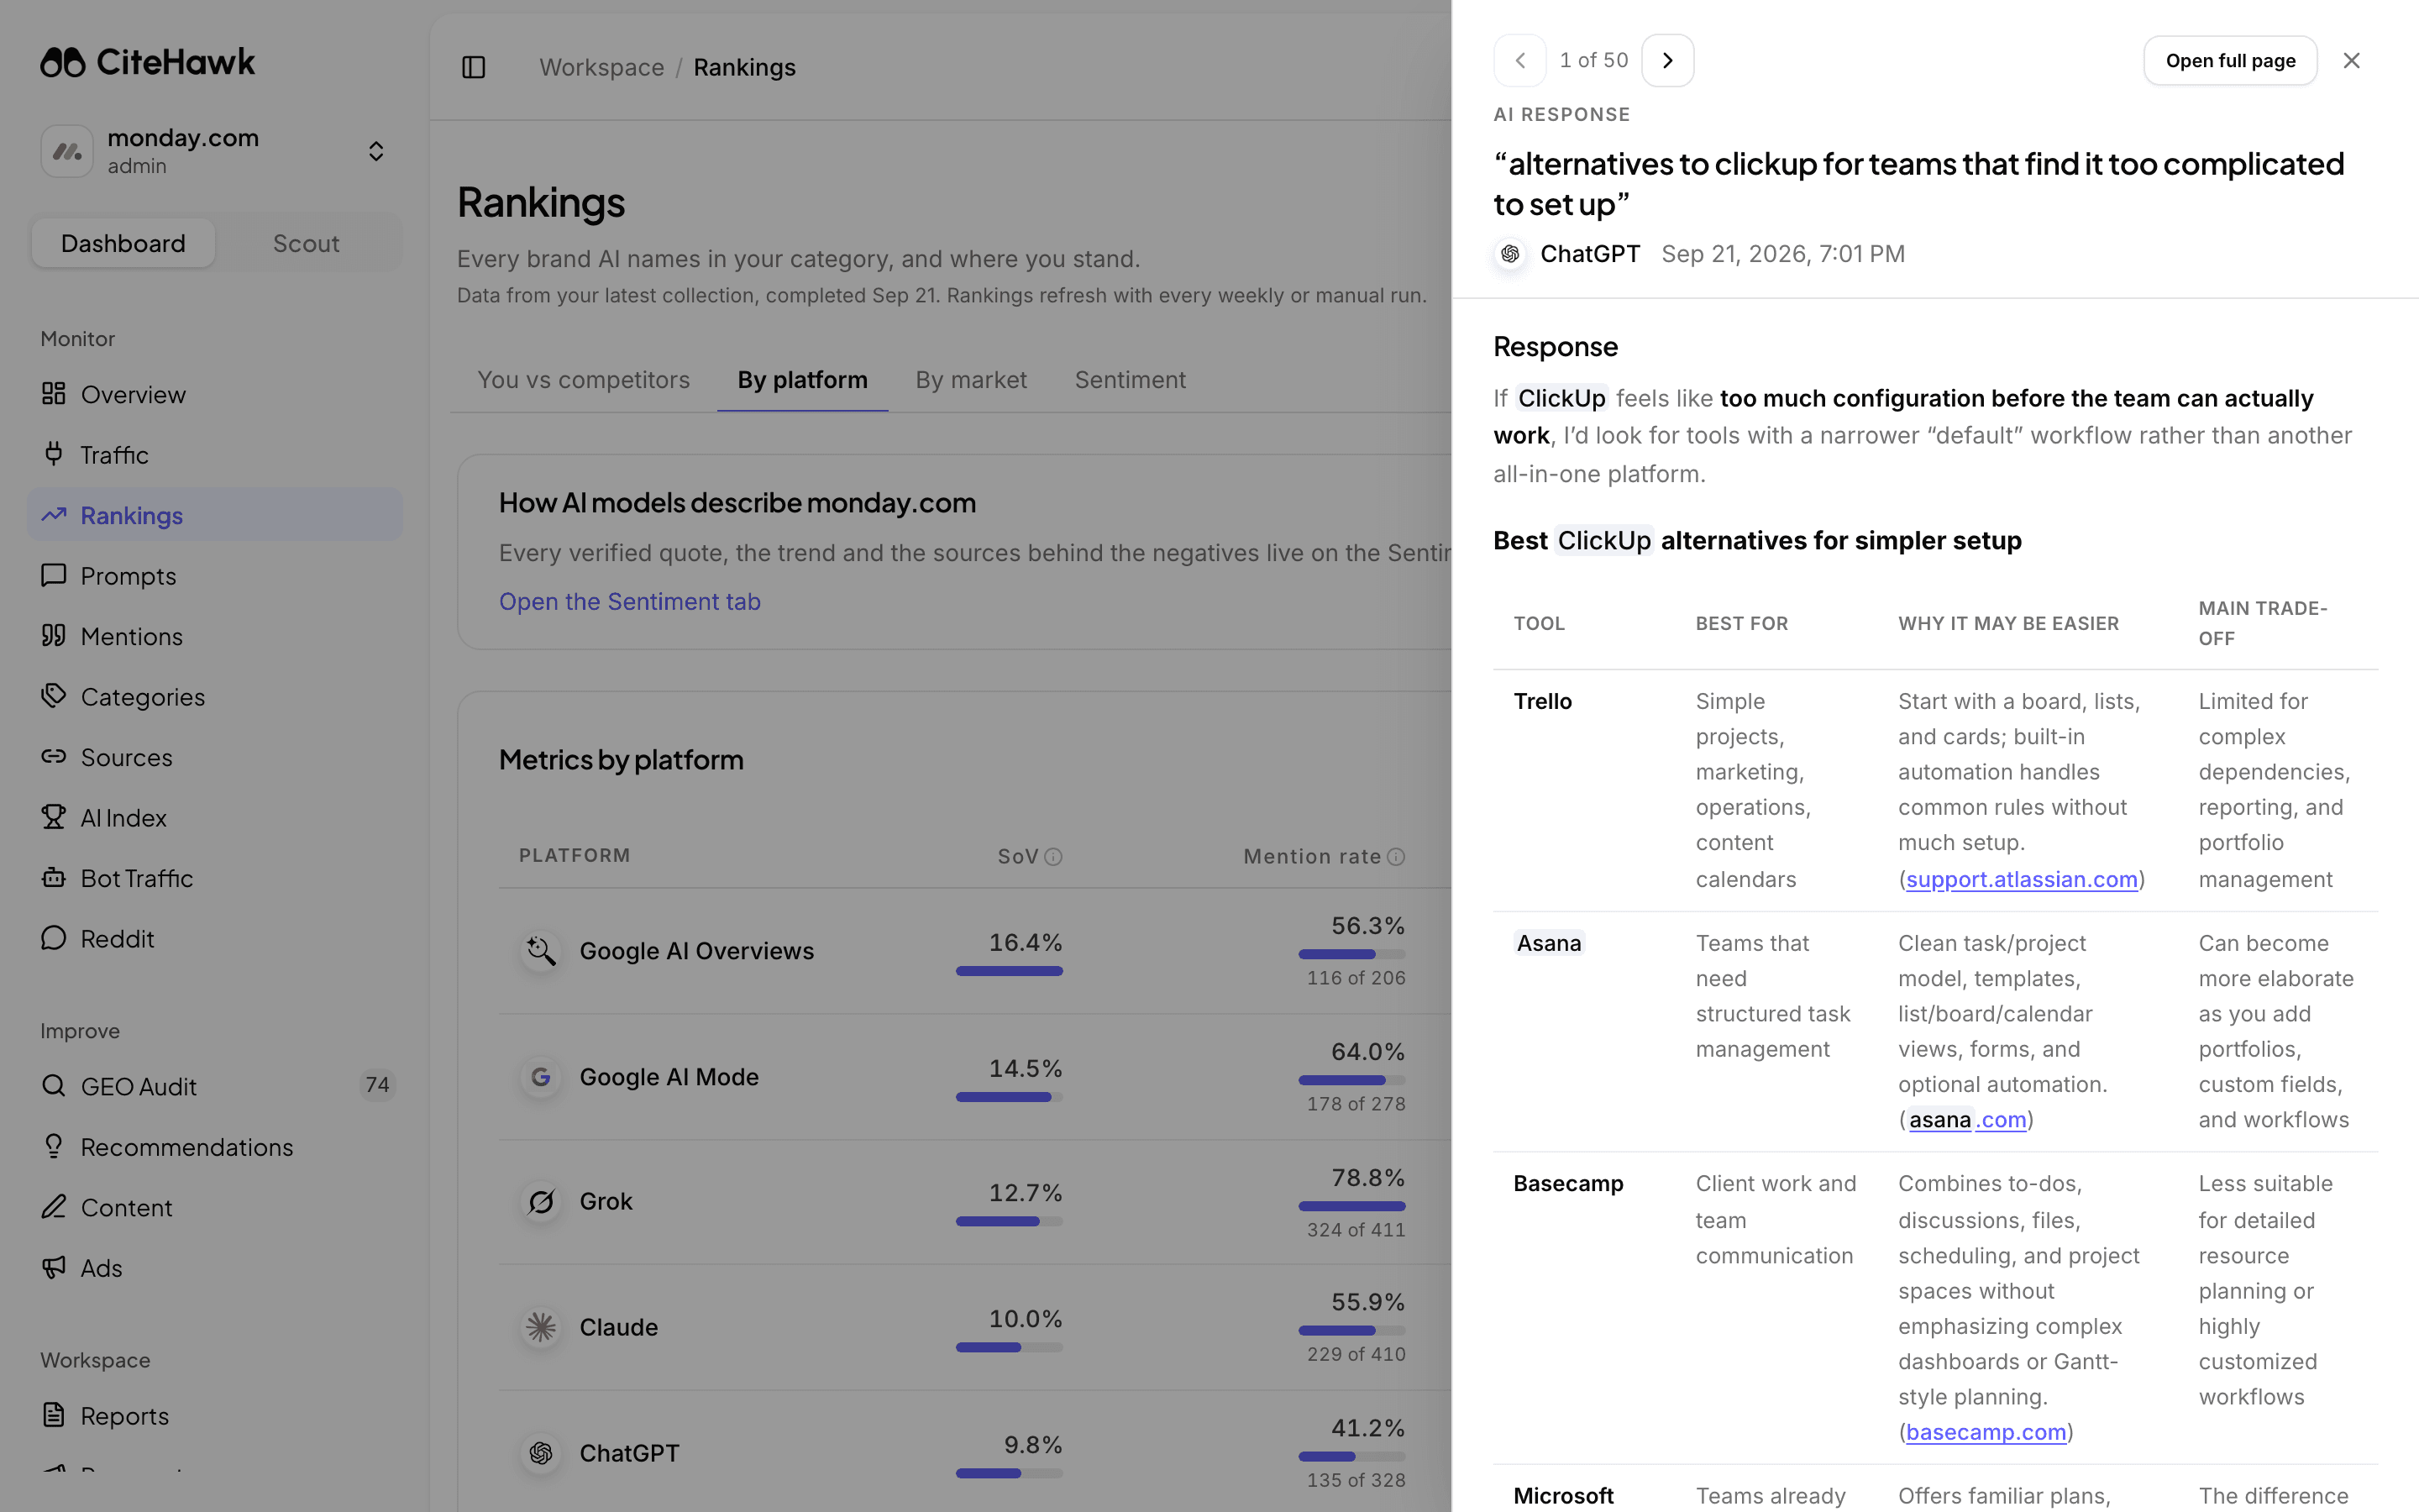This screenshot has height=1512, width=2419.
Task: Click the ChatGPT 9.8% SoV value
Action: (x=1032, y=1445)
